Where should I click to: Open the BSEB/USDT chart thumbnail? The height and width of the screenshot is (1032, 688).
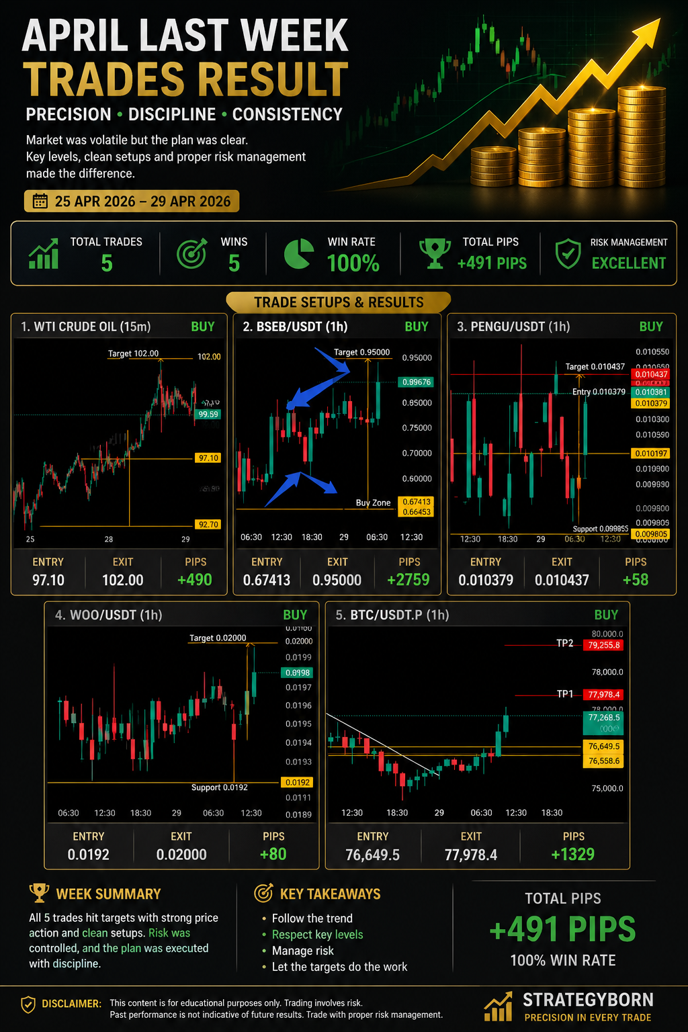(337, 443)
